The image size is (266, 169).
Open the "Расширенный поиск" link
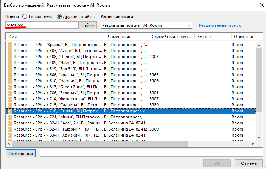(x=219, y=25)
